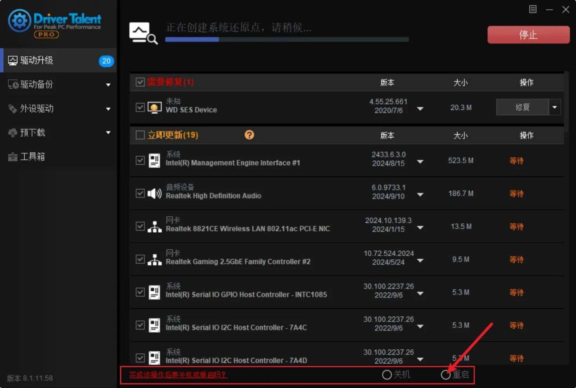
Task: Click 等待 status for Realtek High Definition Audio
Action: point(517,194)
